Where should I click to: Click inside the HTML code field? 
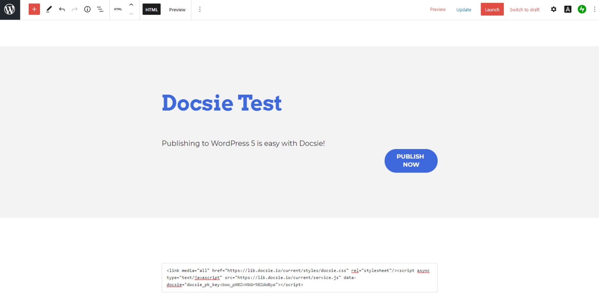tap(299, 278)
